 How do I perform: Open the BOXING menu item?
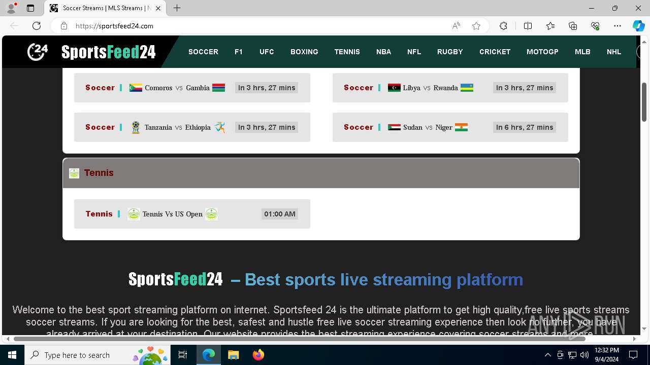click(x=304, y=52)
